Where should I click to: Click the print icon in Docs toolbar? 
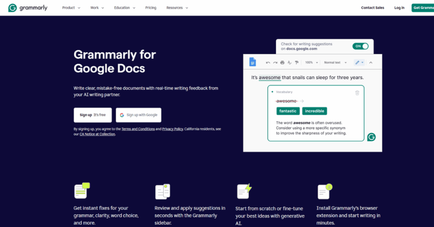(282, 63)
